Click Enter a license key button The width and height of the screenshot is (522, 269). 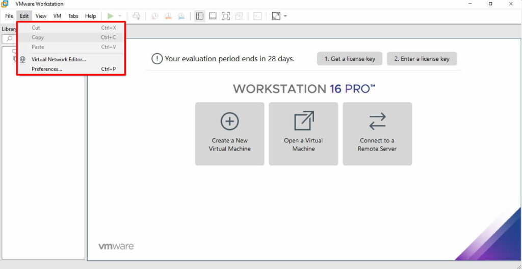click(x=422, y=59)
